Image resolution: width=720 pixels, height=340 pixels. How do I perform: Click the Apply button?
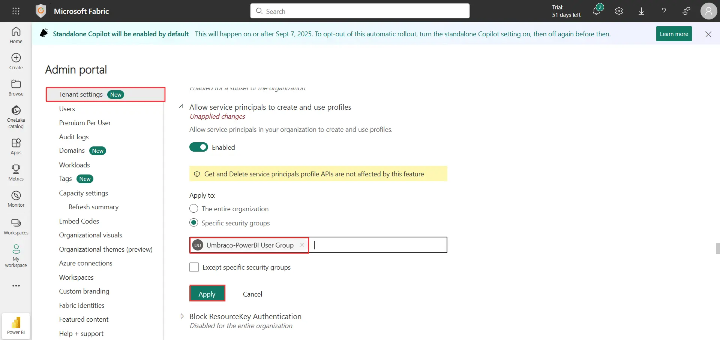(207, 294)
